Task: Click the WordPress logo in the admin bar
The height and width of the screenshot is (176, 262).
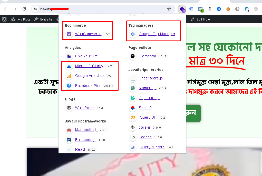Action: click(4, 19)
